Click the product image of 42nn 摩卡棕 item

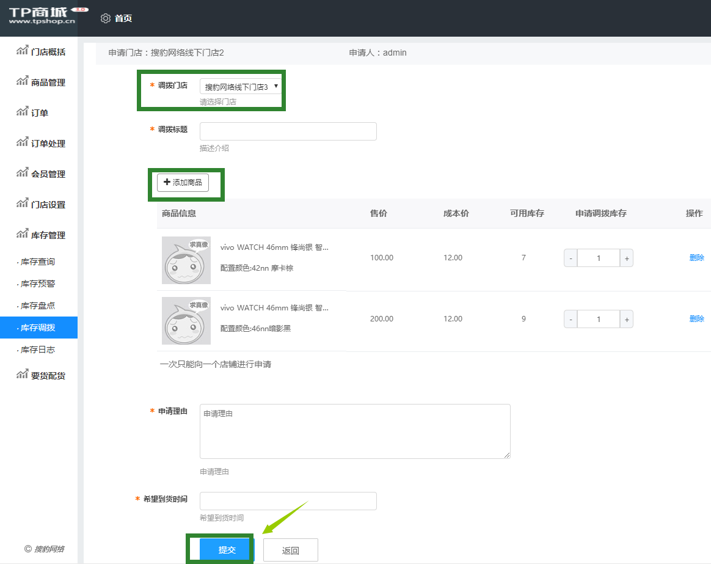point(186,260)
